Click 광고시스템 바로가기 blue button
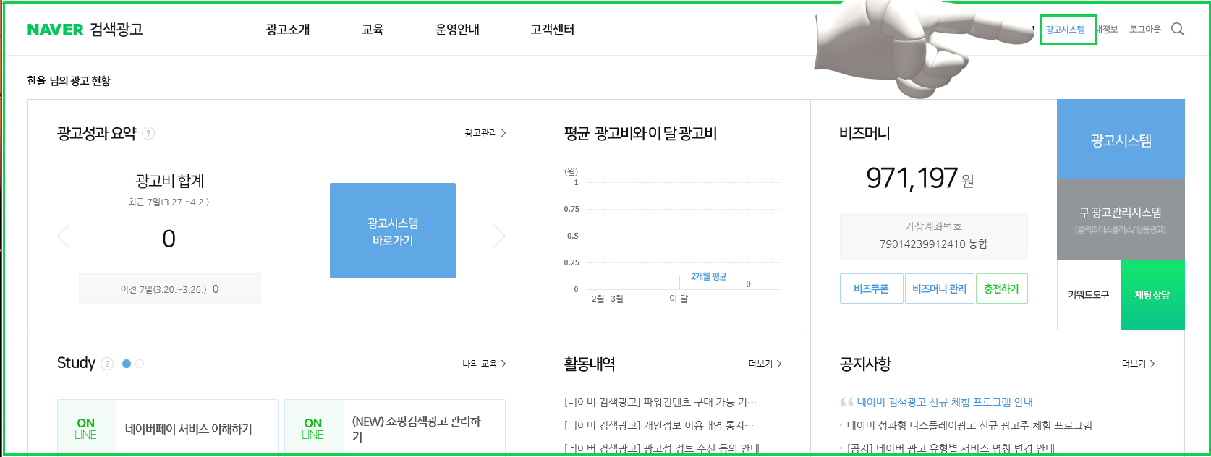1211x457 pixels. coord(393,231)
